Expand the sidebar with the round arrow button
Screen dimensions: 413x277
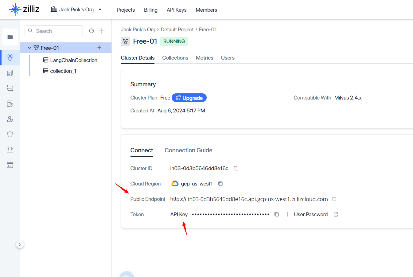[x=20, y=244]
